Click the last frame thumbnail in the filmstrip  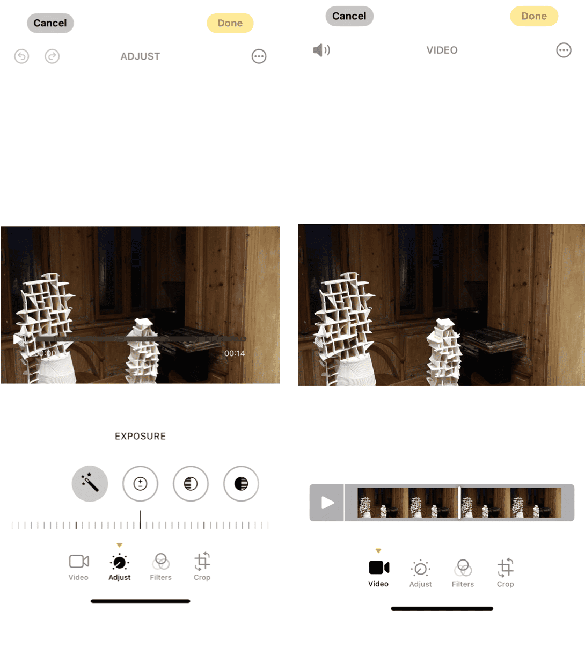pyautogui.click(x=536, y=503)
